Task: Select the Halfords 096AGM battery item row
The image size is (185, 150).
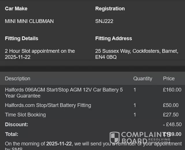Action: (64, 93)
